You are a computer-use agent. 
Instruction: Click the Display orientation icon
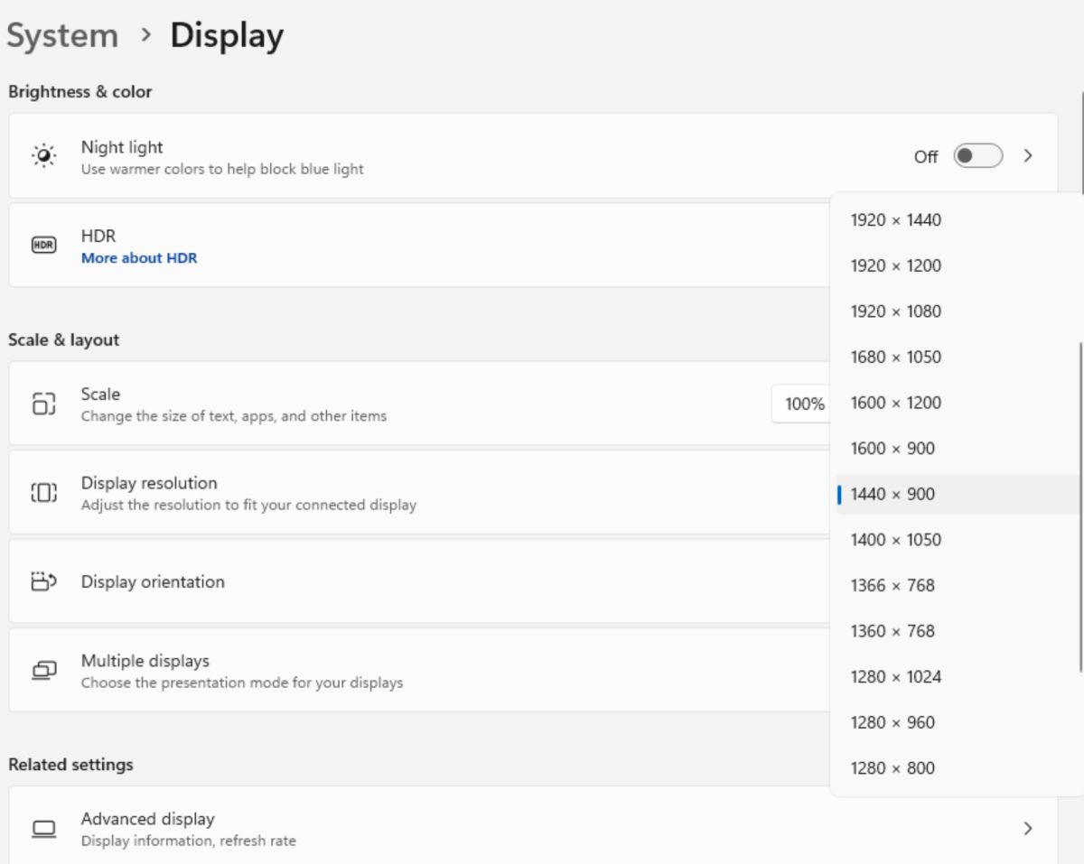pyautogui.click(x=43, y=581)
